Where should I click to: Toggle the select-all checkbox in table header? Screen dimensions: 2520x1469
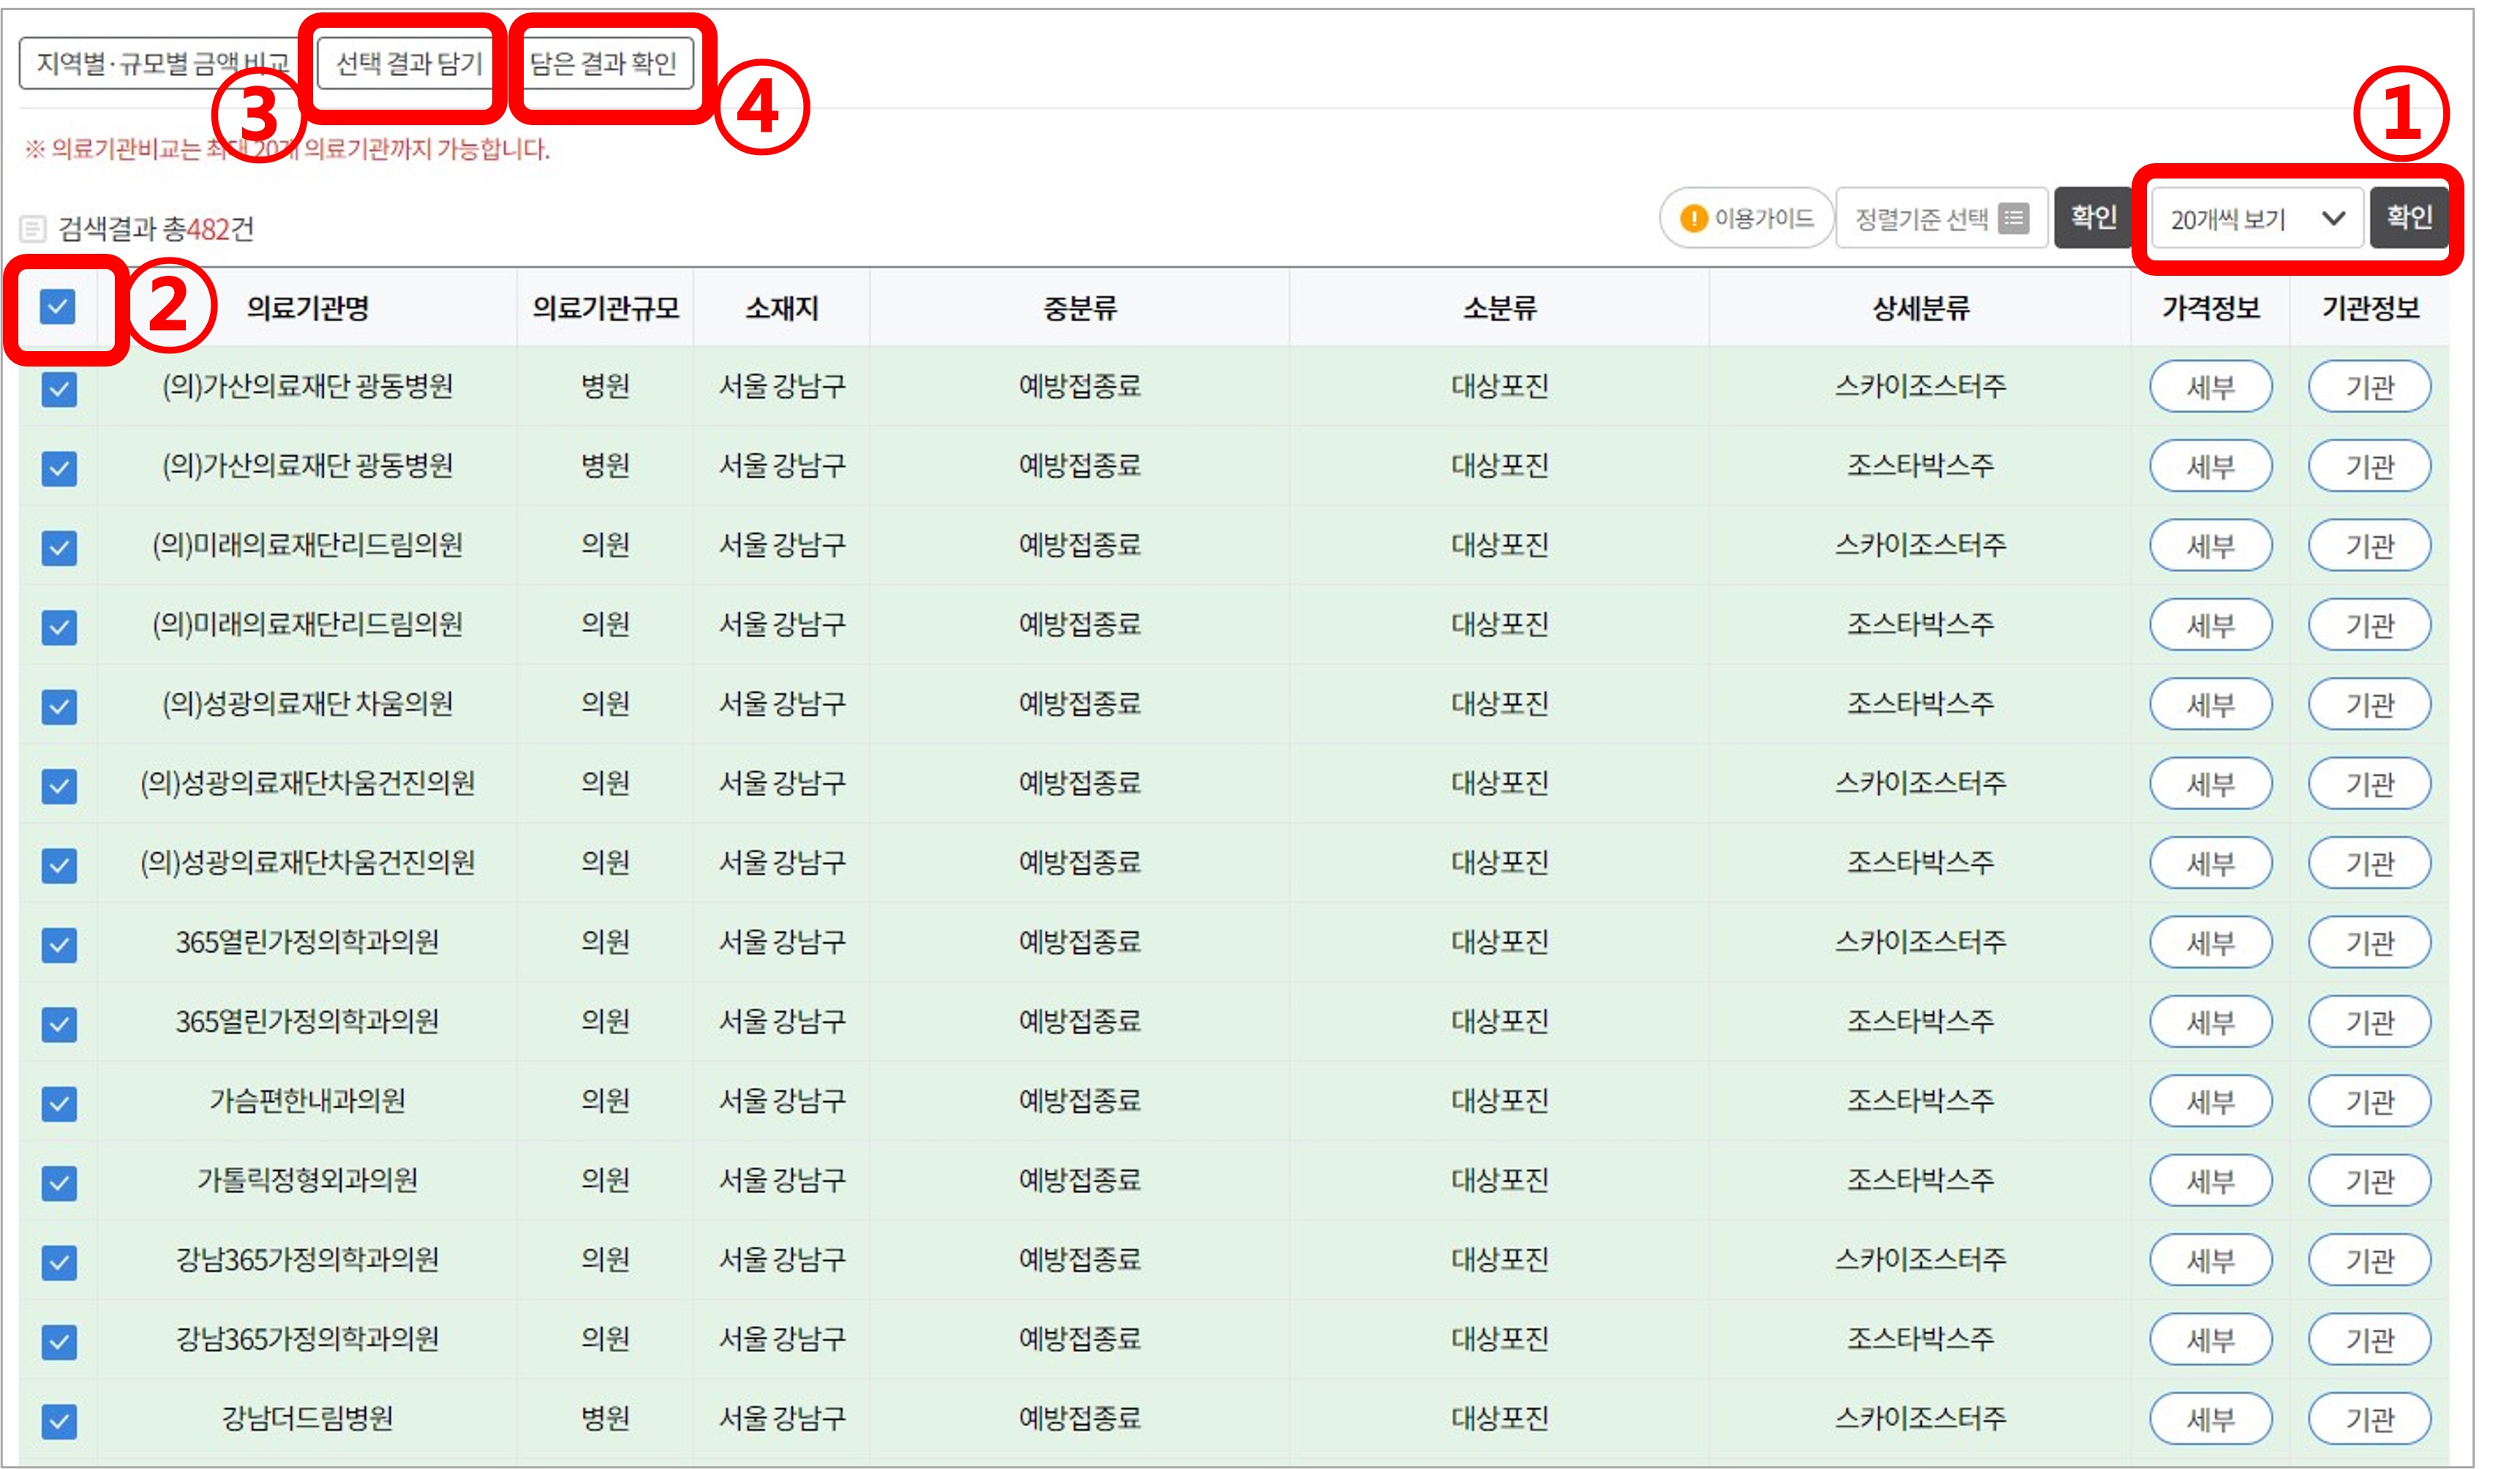point(58,307)
